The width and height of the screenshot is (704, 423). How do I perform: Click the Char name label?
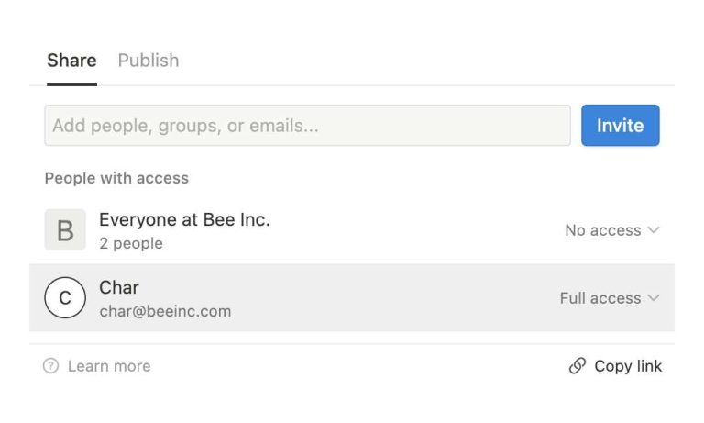coord(119,288)
